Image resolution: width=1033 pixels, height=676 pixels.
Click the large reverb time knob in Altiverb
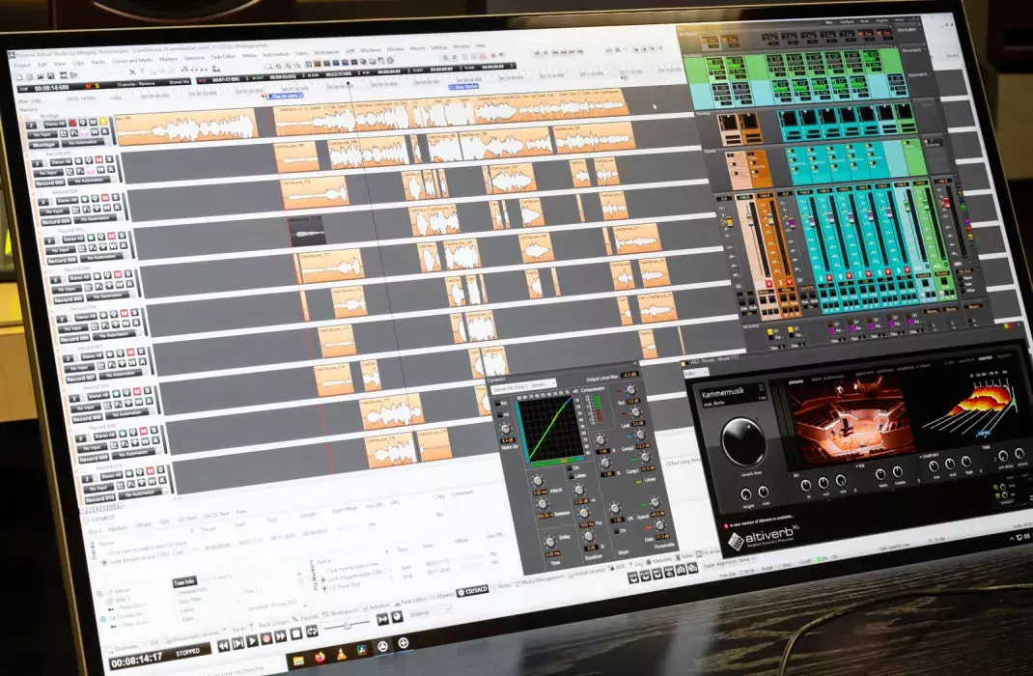[x=743, y=441]
